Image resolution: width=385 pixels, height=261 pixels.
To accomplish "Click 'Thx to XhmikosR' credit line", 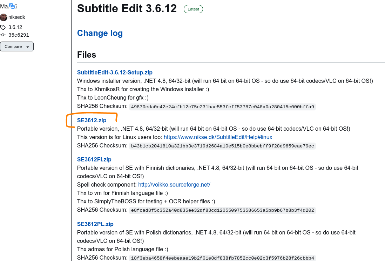I will 143,89.
